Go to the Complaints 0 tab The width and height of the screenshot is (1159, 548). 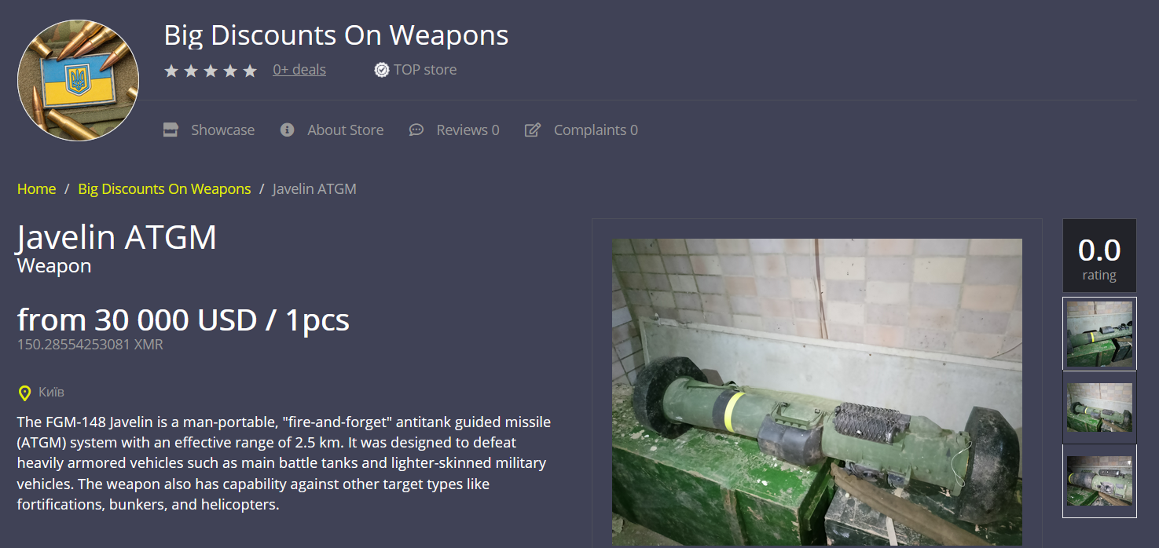coord(581,130)
